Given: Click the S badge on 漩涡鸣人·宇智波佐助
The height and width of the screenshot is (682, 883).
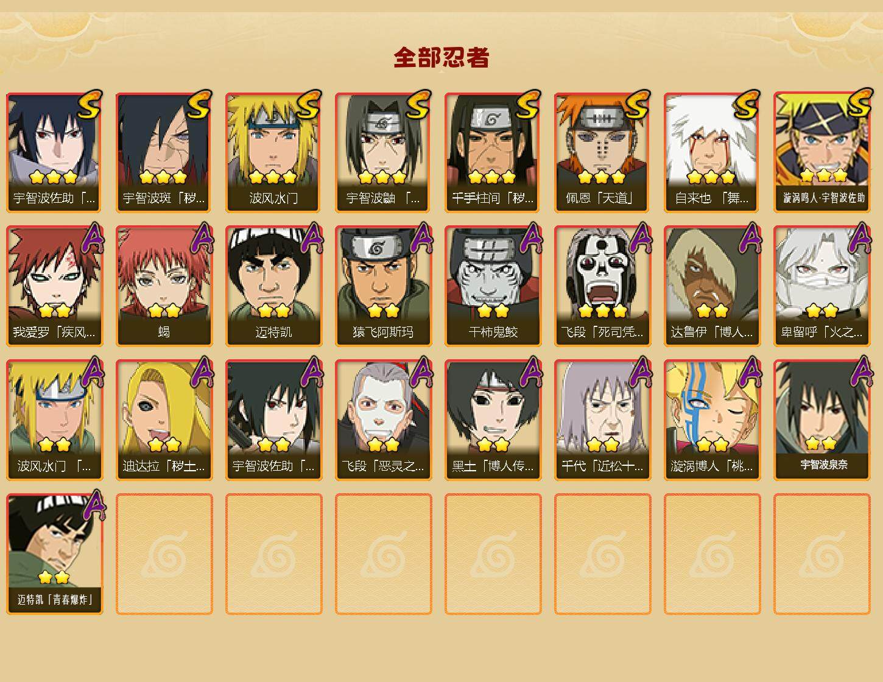Looking at the screenshot, I should [859, 104].
